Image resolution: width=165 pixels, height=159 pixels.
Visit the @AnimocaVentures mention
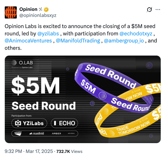tap(28, 40)
